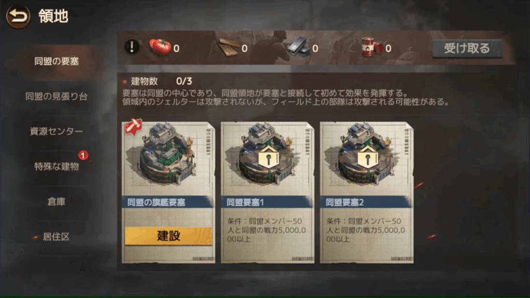Click the yellow 建設 build button
The image size is (530, 298).
pyautogui.click(x=168, y=235)
